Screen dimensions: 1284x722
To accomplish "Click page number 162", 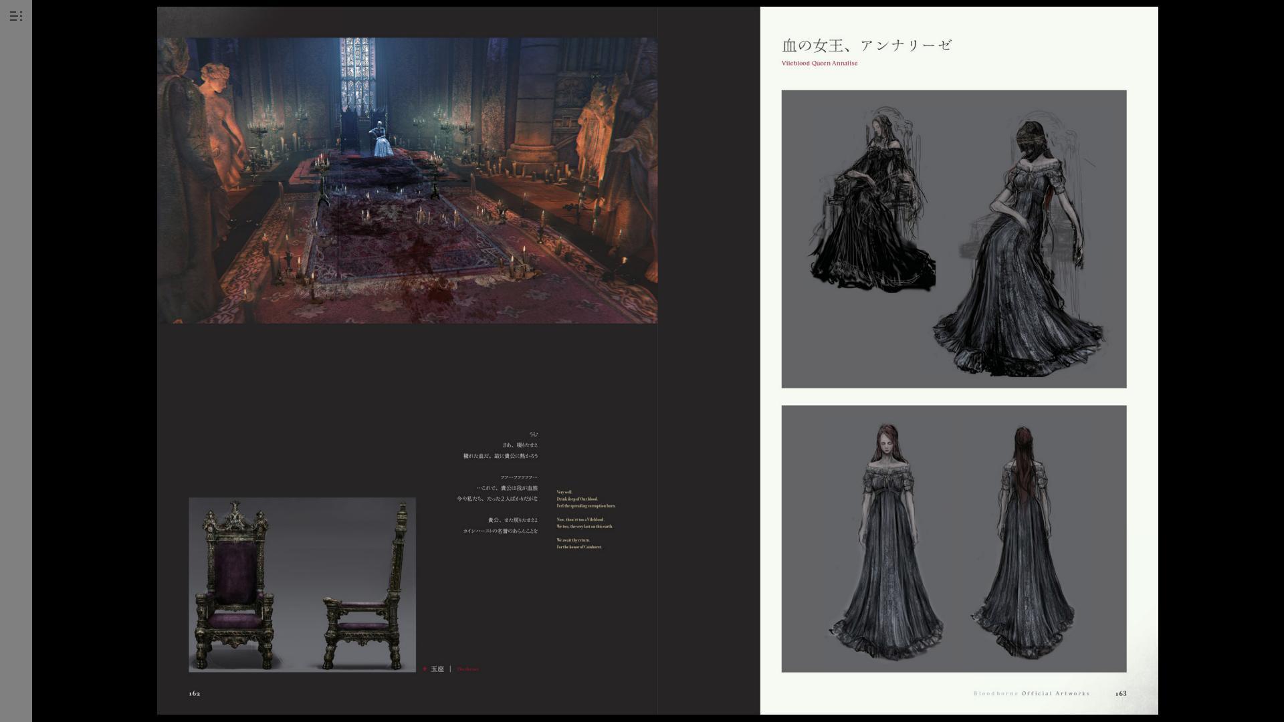I will tap(195, 693).
